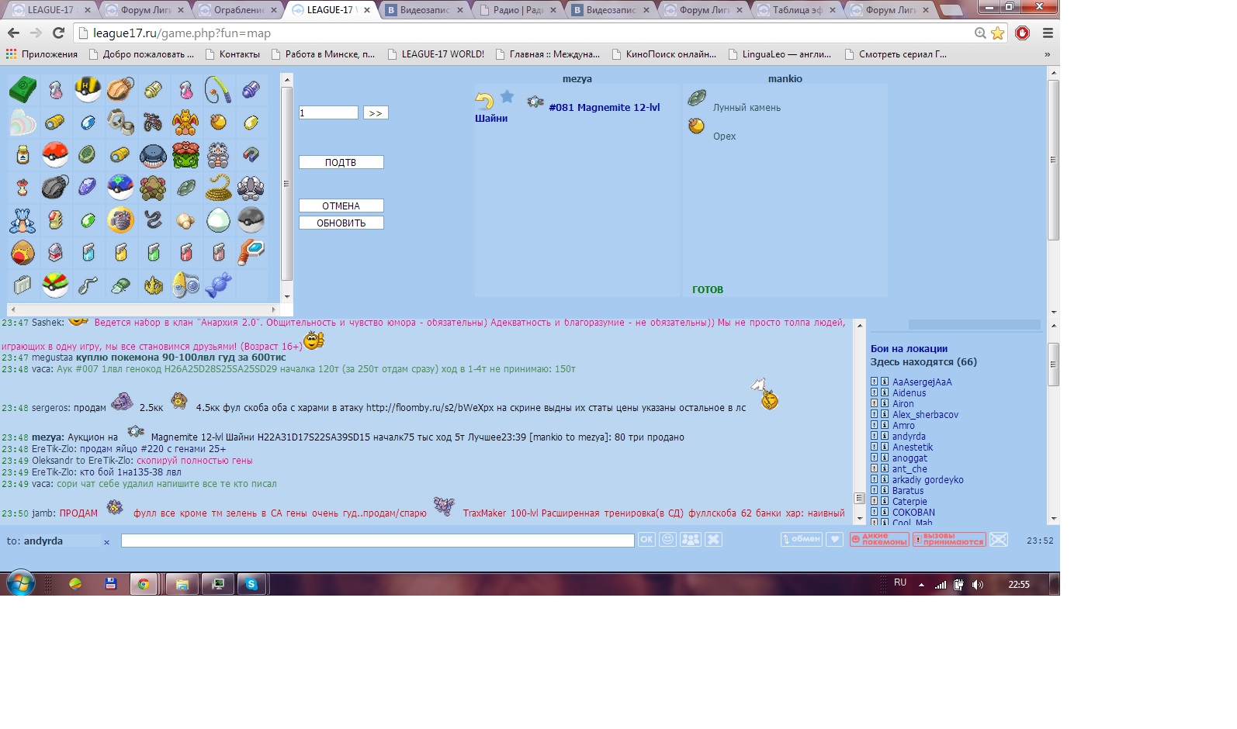Click the yellow undo arrow in mezya's offer
1237x729 pixels.
tap(484, 101)
